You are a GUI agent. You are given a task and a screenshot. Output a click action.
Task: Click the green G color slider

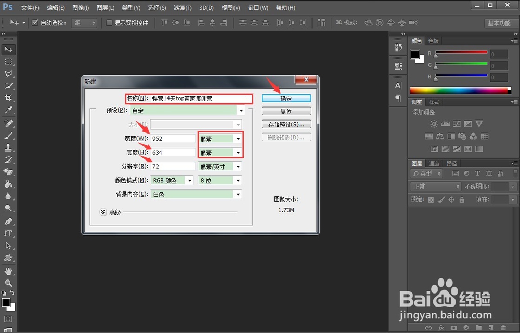coord(461,64)
